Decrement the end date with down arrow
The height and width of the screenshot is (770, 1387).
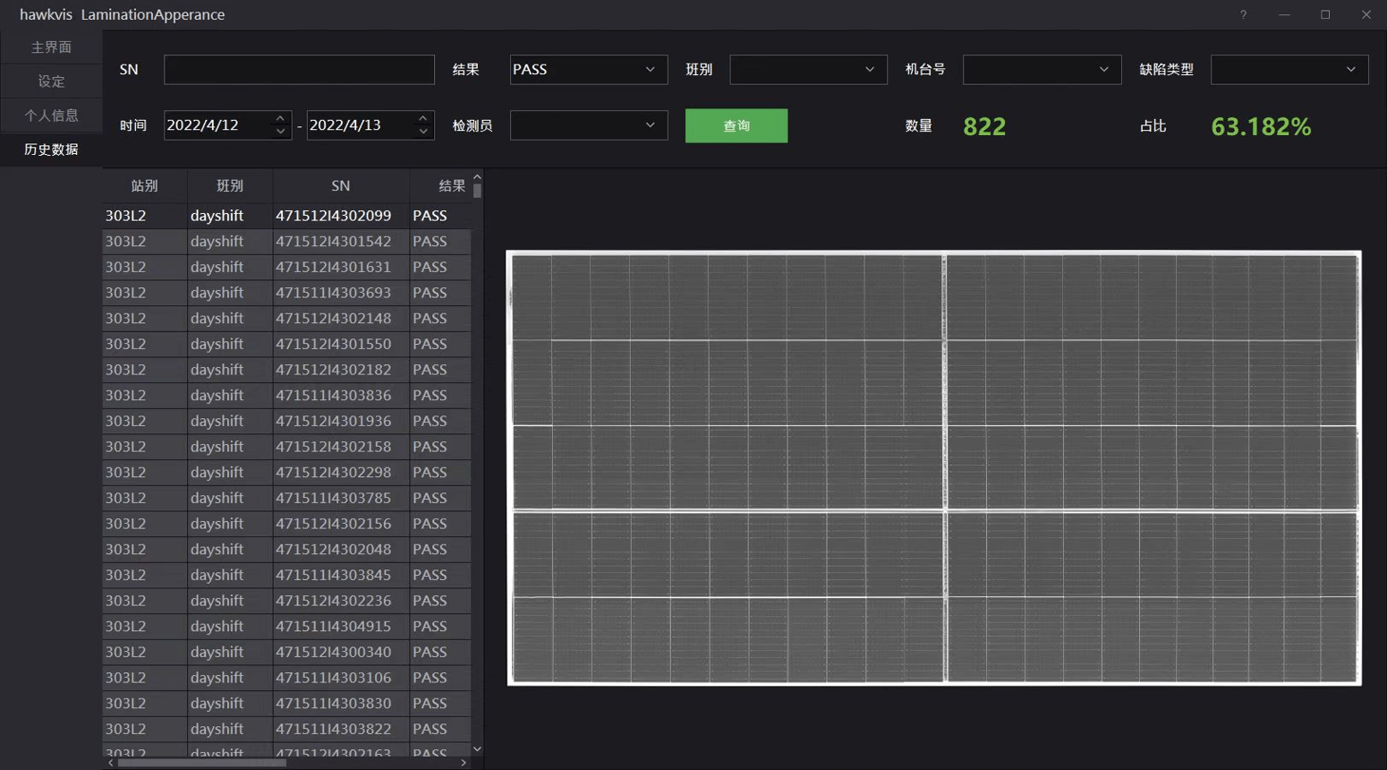423,132
